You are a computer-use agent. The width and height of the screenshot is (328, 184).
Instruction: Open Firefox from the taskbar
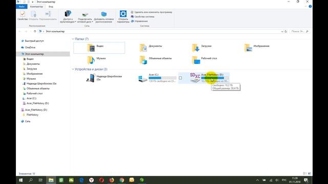point(112,180)
